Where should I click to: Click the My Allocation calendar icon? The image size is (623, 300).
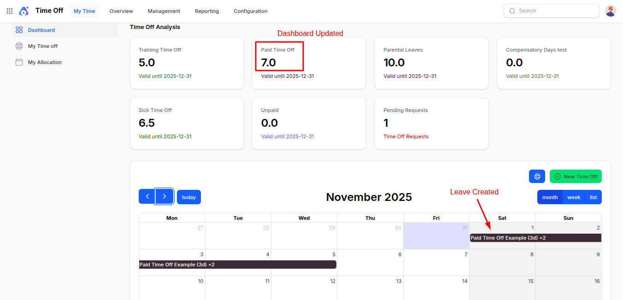tap(19, 62)
